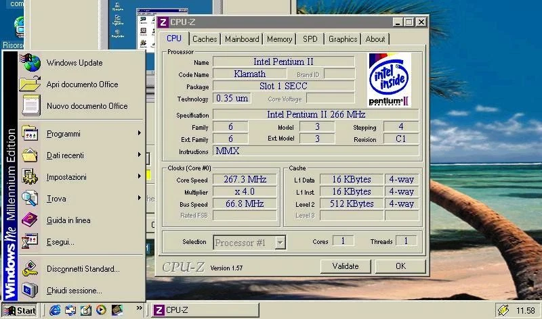Image resolution: width=542 pixels, height=319 pixels.
Task: Click the Instructions value 'MMX'
Action: [316, 151]
